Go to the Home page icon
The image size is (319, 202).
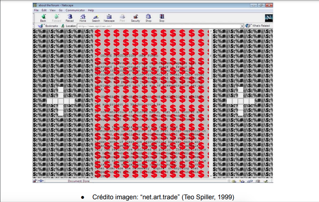(x=83, y=18)
